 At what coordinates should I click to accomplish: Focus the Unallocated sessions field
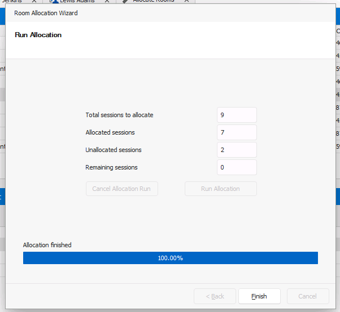coord(237,150)
